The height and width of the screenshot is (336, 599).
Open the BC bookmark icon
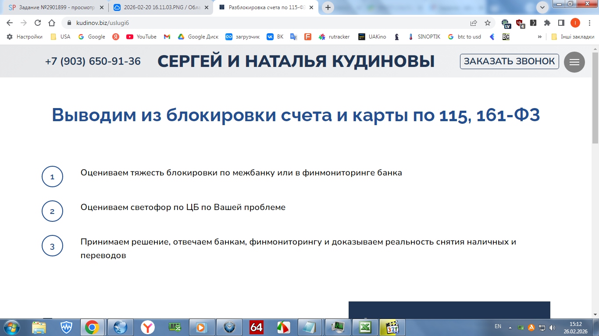point(506,37)
